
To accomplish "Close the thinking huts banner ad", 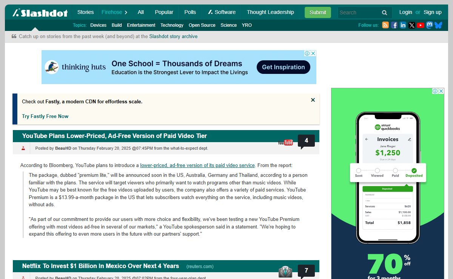I will [313, 53].
